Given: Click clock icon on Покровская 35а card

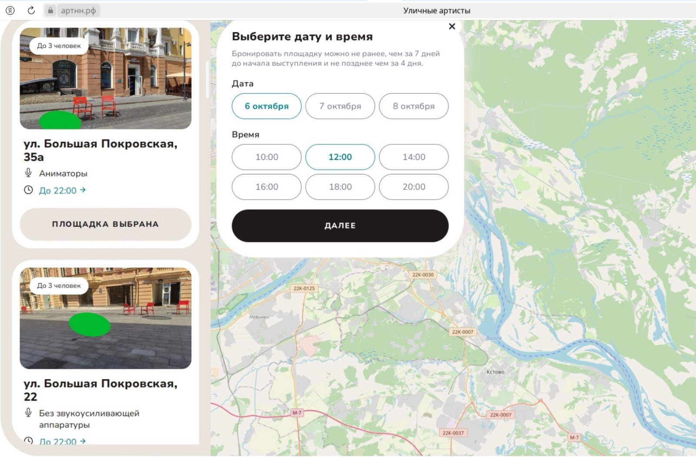Looking at the screenshot, I should tap(28, 190).
